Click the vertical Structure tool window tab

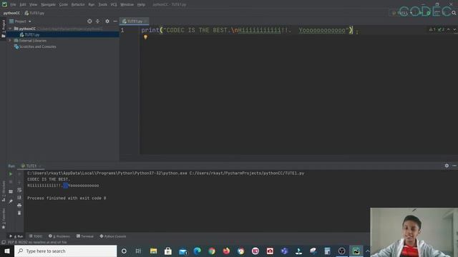[x=3, y=191]
